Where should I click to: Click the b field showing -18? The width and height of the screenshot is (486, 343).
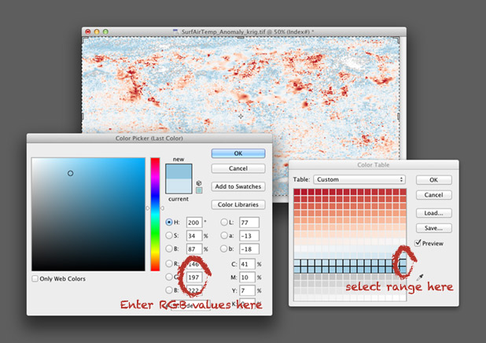(249, 249)
